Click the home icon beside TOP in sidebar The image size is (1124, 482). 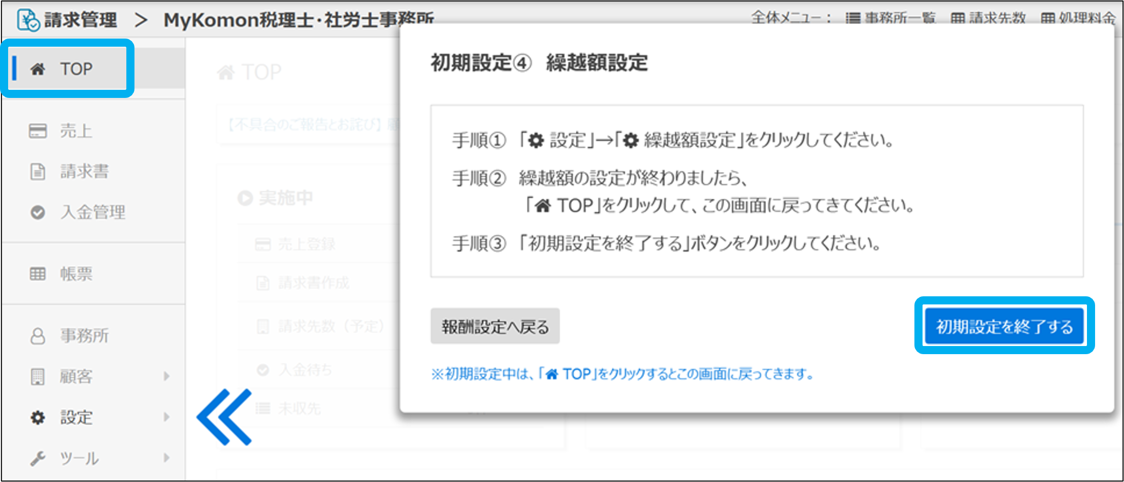point(38,69)
